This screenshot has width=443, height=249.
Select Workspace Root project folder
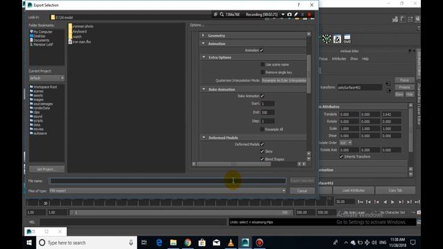coord(44,87)
